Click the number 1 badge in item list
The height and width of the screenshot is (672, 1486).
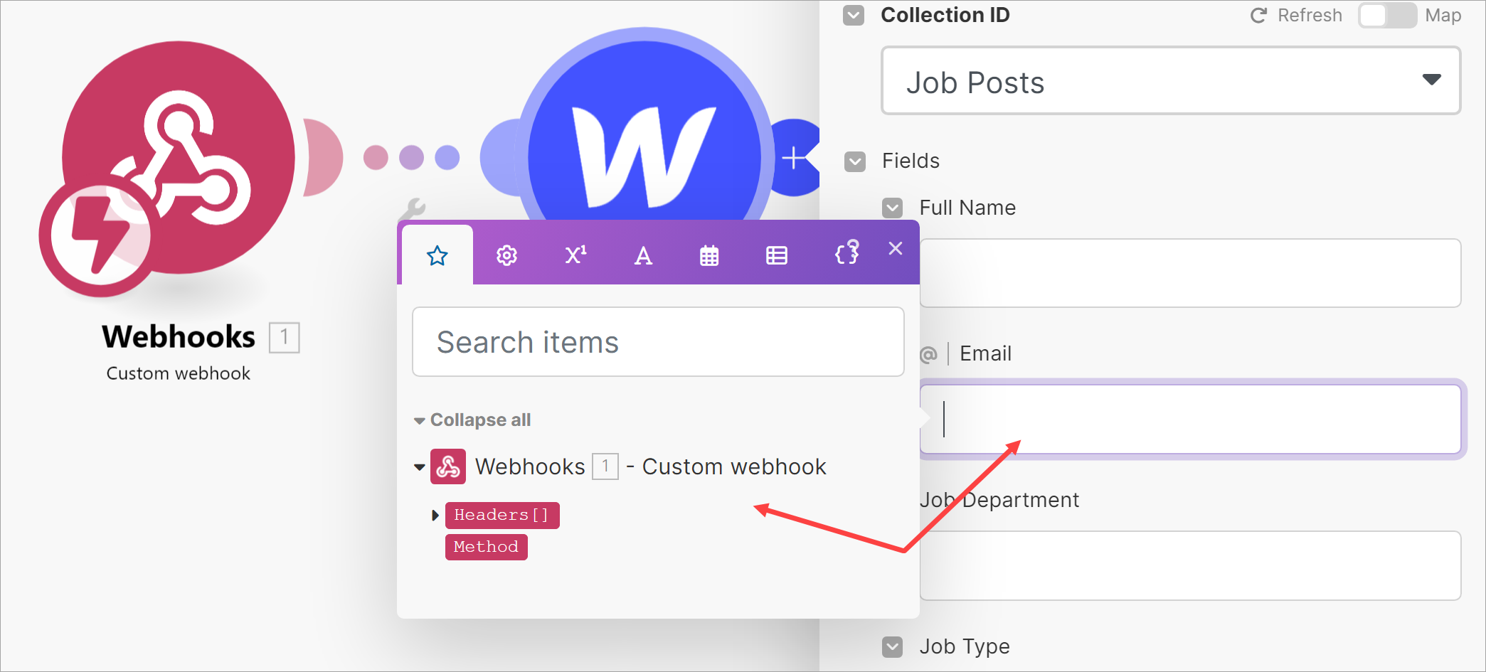605,466
